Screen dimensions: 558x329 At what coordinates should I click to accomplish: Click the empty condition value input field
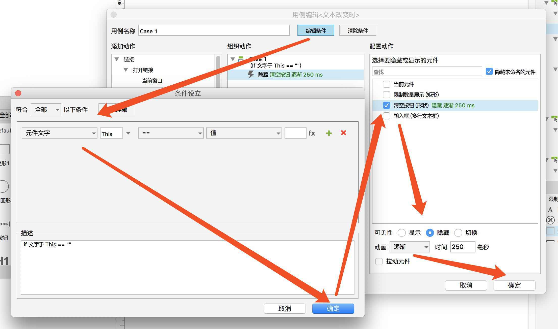[295, 133]
